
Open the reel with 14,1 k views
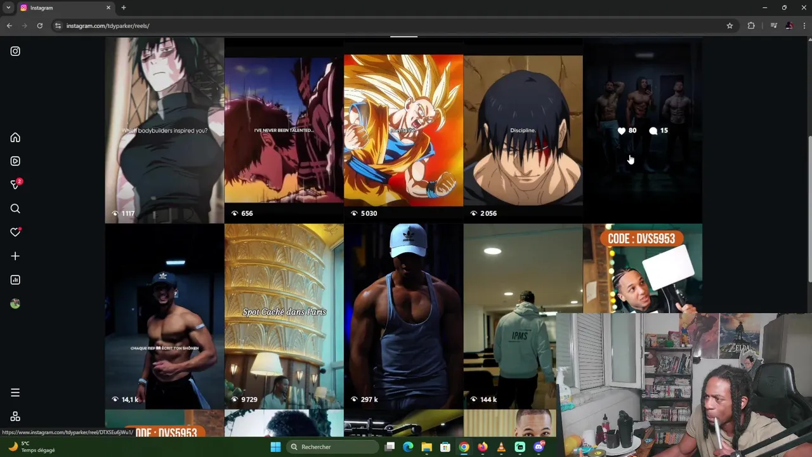164,316
